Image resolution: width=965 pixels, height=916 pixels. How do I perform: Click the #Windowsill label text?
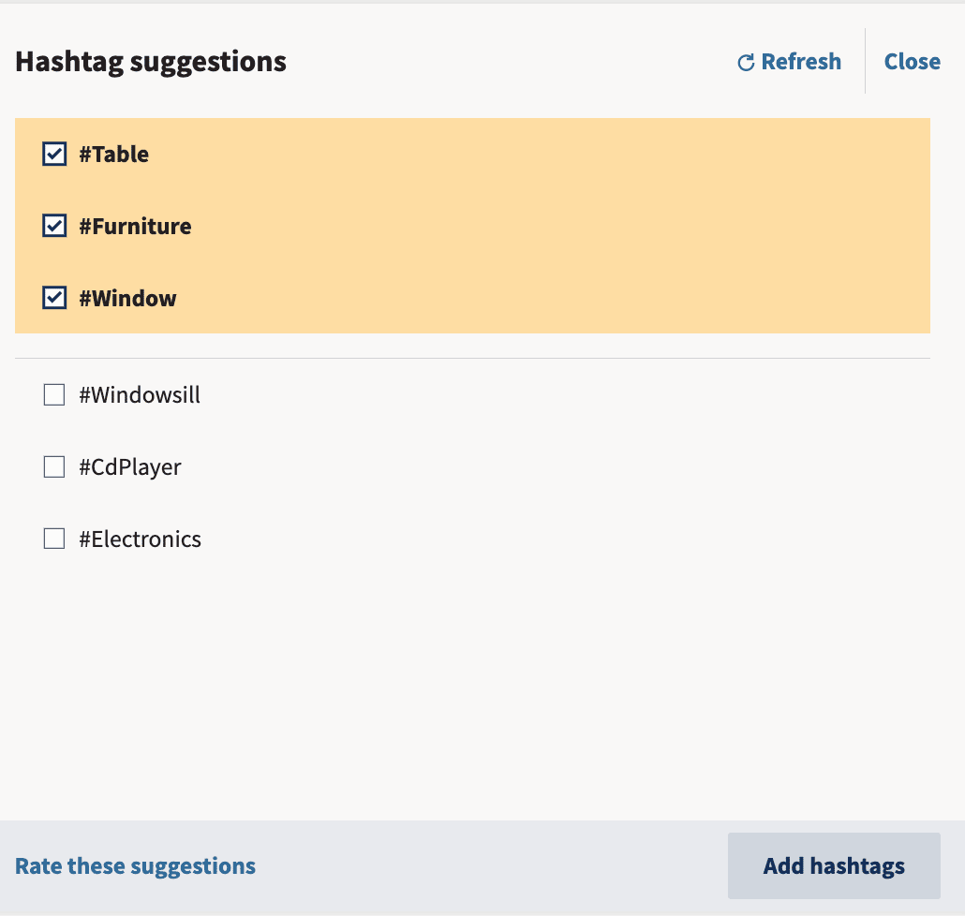click(140, 395)
